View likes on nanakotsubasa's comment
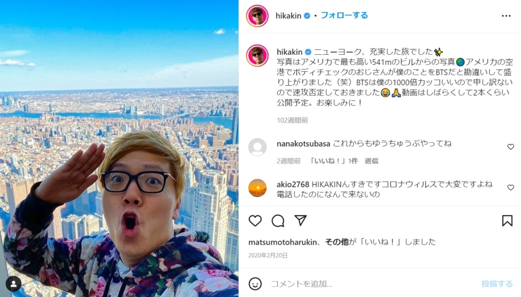This screenshot has height=297, width=521. pyautogui.click(x=333, y=161)
